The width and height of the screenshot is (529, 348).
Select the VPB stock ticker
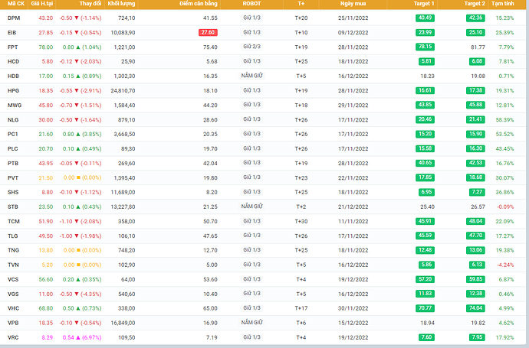point(13,323)
